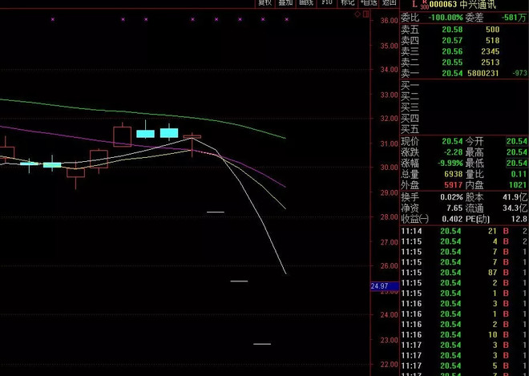529x376 pixels.
Task: Click the 24.97 price marker on axis
Action: 379,286
